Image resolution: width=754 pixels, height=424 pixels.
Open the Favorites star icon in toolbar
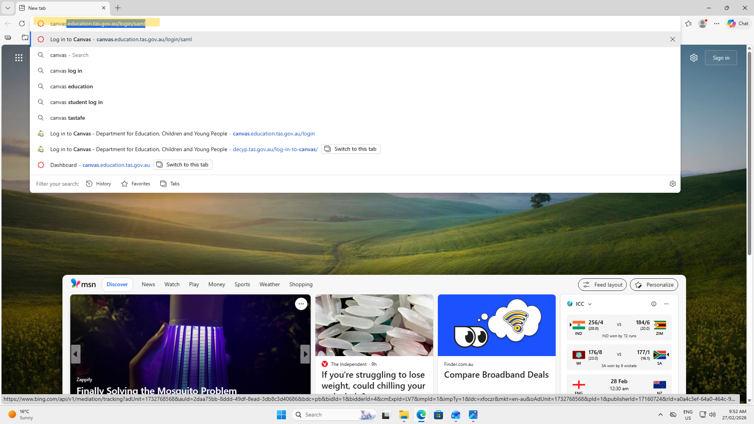coord(688,24)
